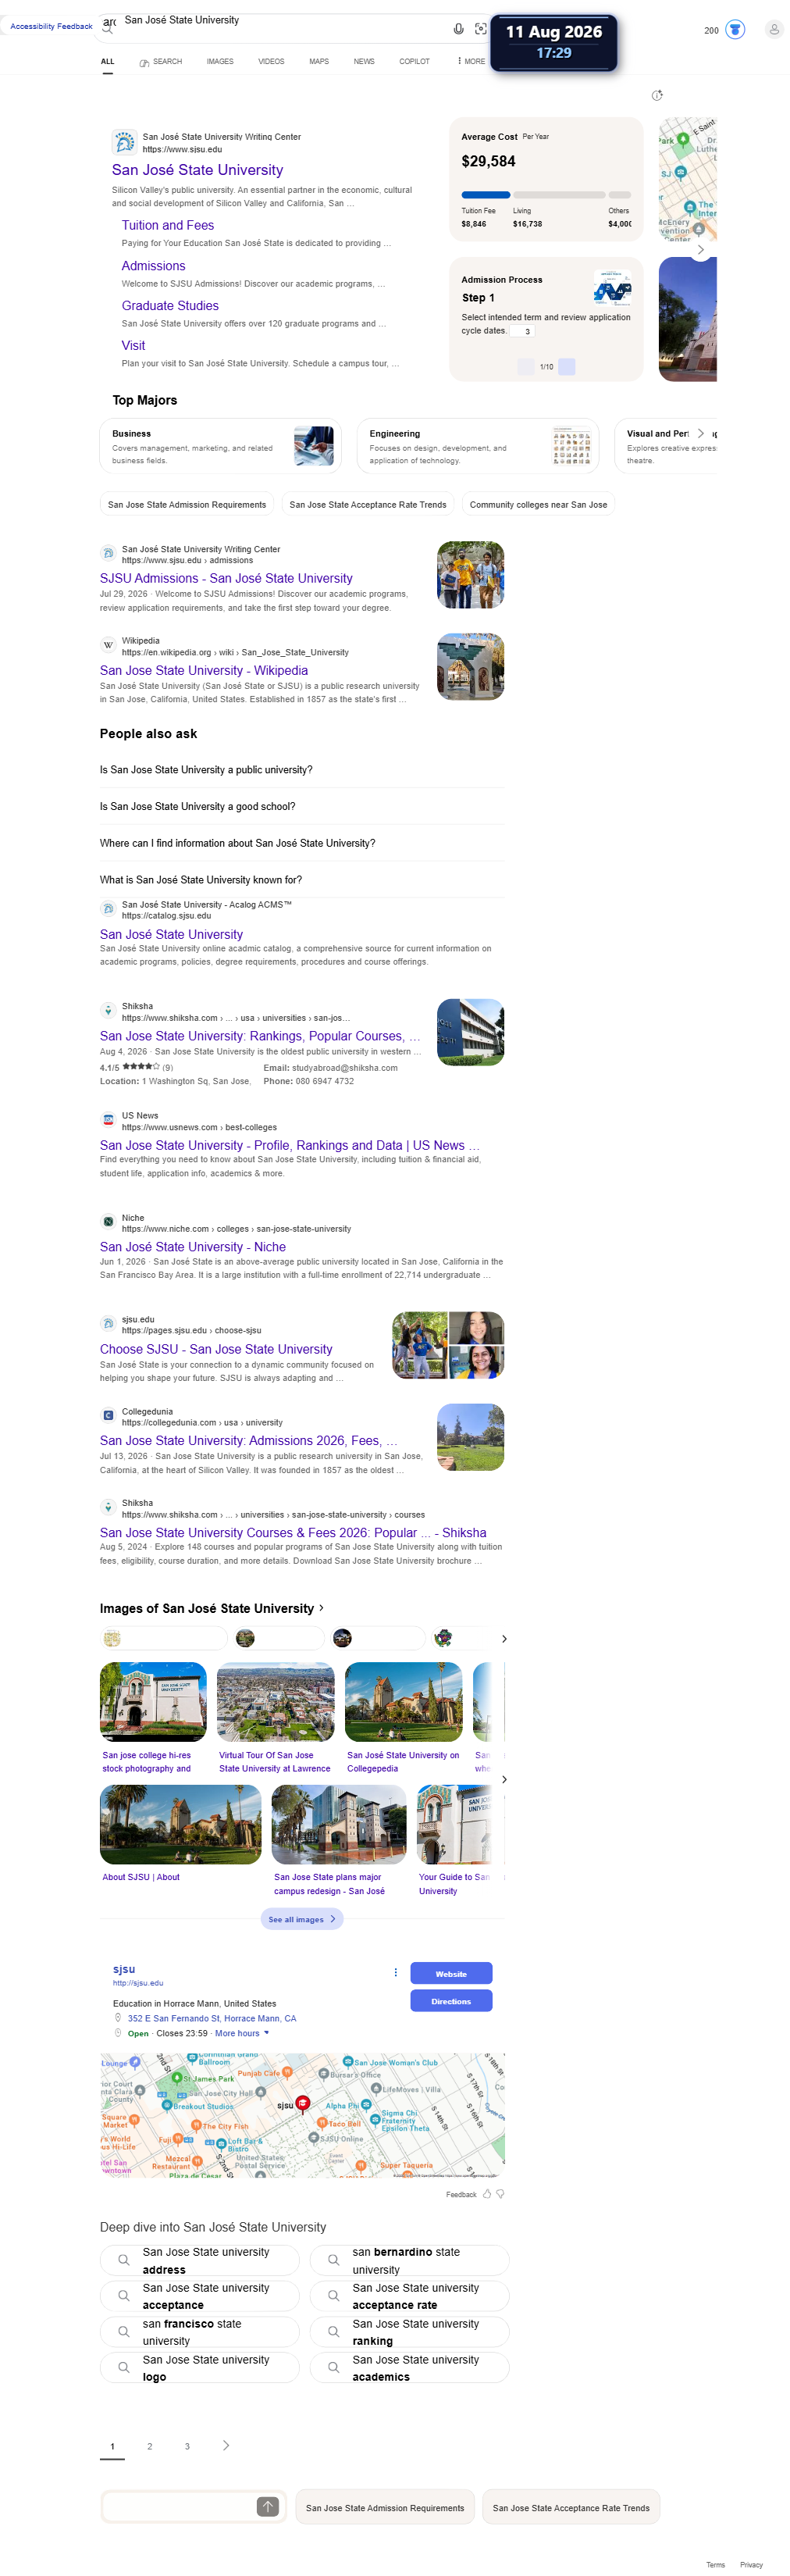Open the 'Graduate Studies' link
The width and height of the screenshot is (790, 2576).
click(x=170, y=306)
